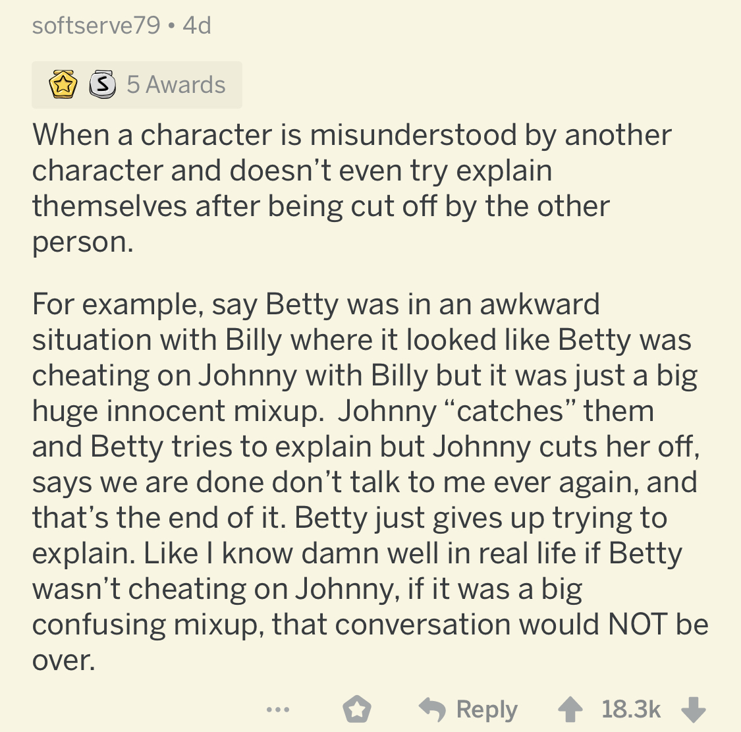Open softserve79's user profile
Image resolution: width=741 pixels, height=732 pixels.
pos(96,26)
